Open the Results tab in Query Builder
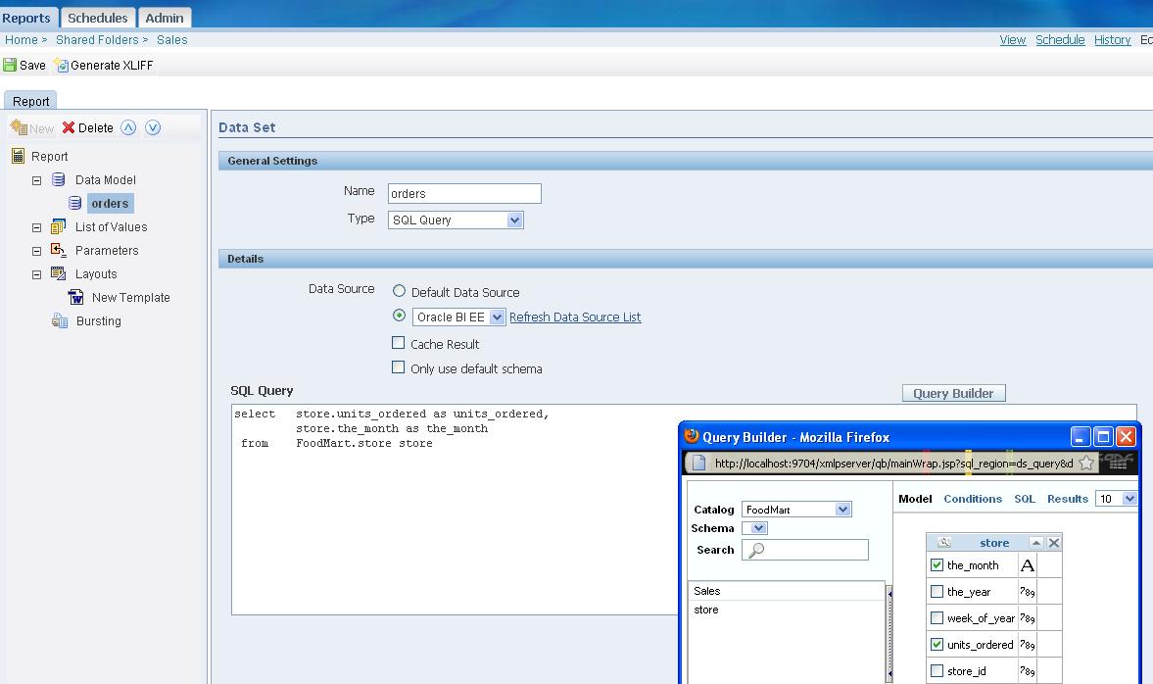This screenshot has height=684, width=1153. [x=1067, y=499]
